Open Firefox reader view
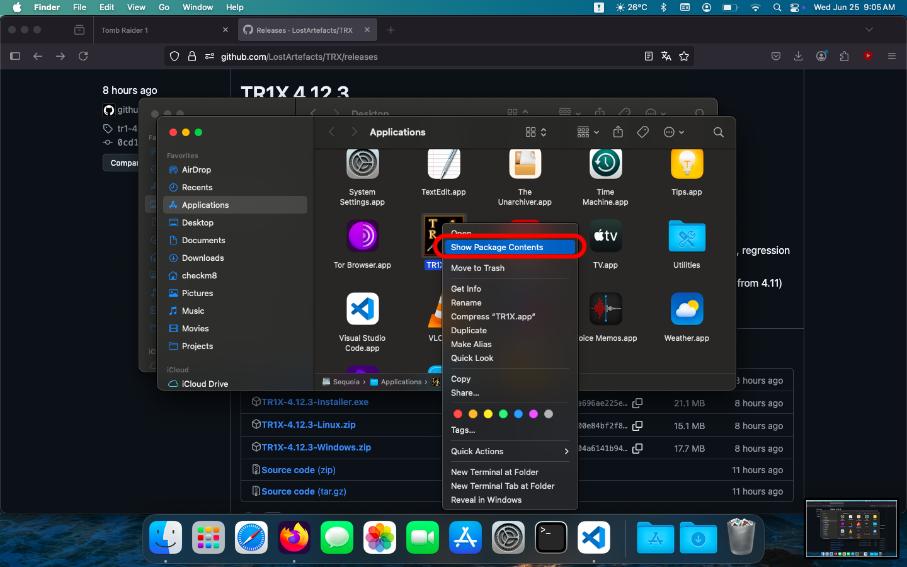Viewport: 907px width, 567px height. click(x=648, y=56)
